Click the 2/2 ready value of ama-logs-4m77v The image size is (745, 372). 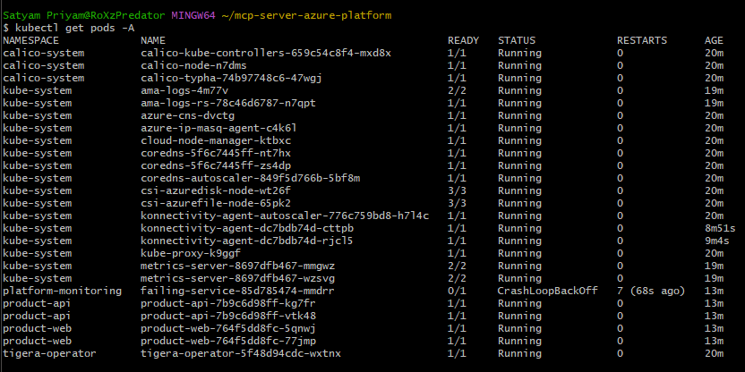click(x=457, y=90)
